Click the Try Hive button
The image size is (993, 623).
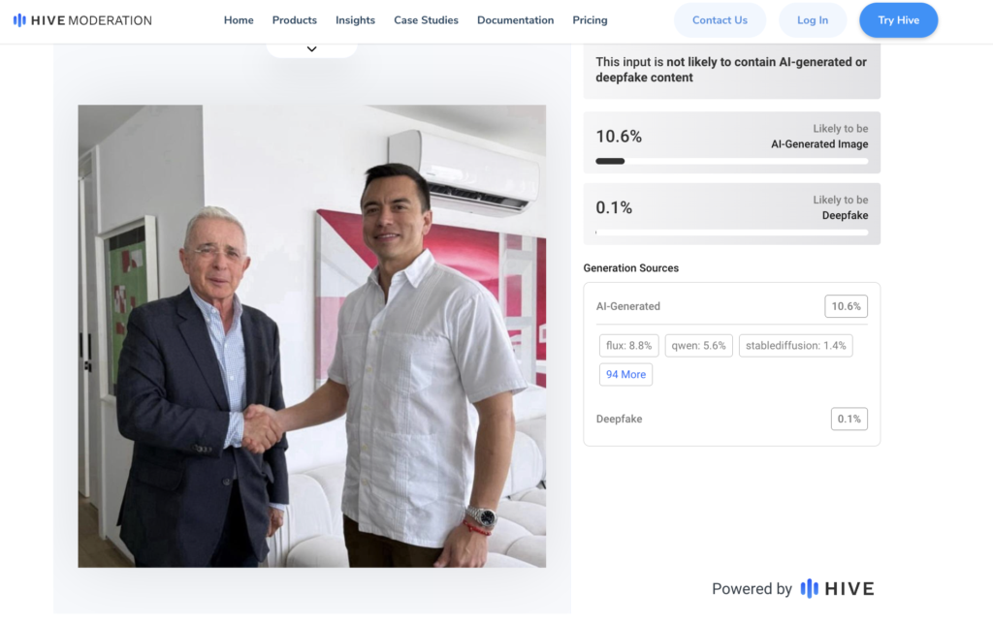pyautogui.click(x=898, y=20)
